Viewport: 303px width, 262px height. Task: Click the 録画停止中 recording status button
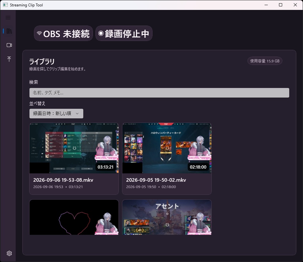124,33
